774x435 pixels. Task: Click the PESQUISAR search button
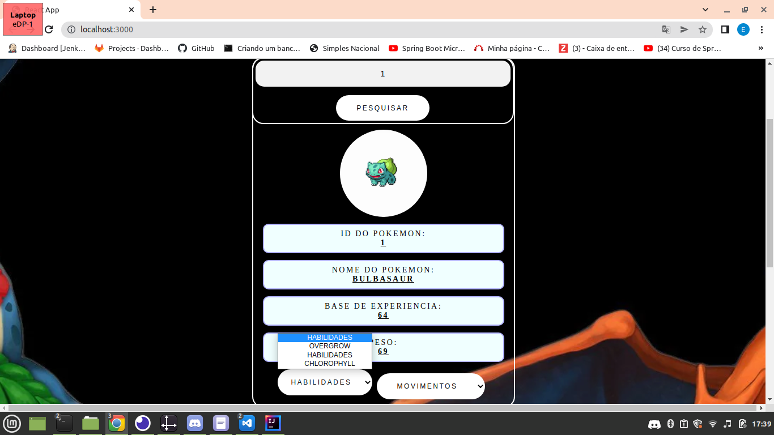tap(382, 108)
